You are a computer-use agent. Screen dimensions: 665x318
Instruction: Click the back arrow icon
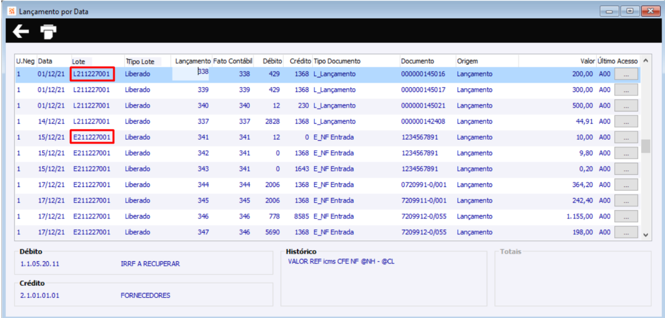[x=21, y=31]
